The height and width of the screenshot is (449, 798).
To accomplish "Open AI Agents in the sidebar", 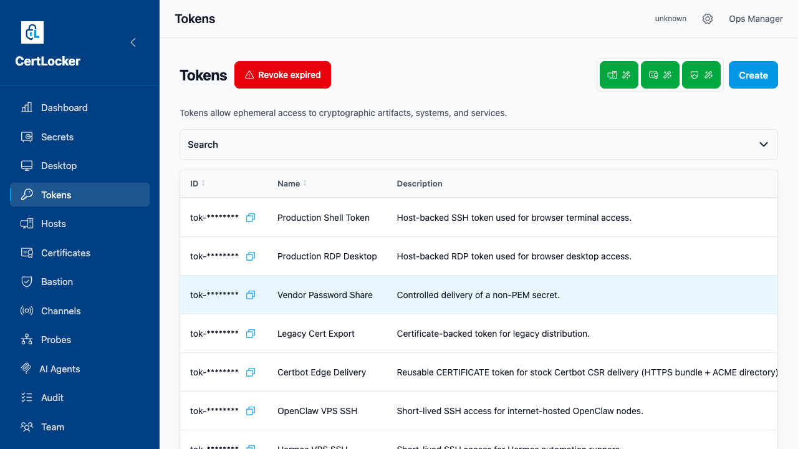I will [x=80, y=369].
